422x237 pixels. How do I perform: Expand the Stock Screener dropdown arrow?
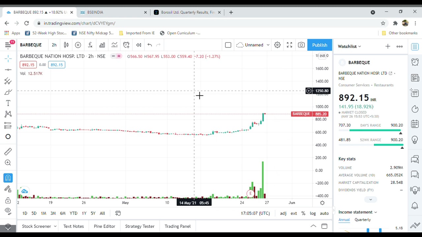click(x=55, y=226)
